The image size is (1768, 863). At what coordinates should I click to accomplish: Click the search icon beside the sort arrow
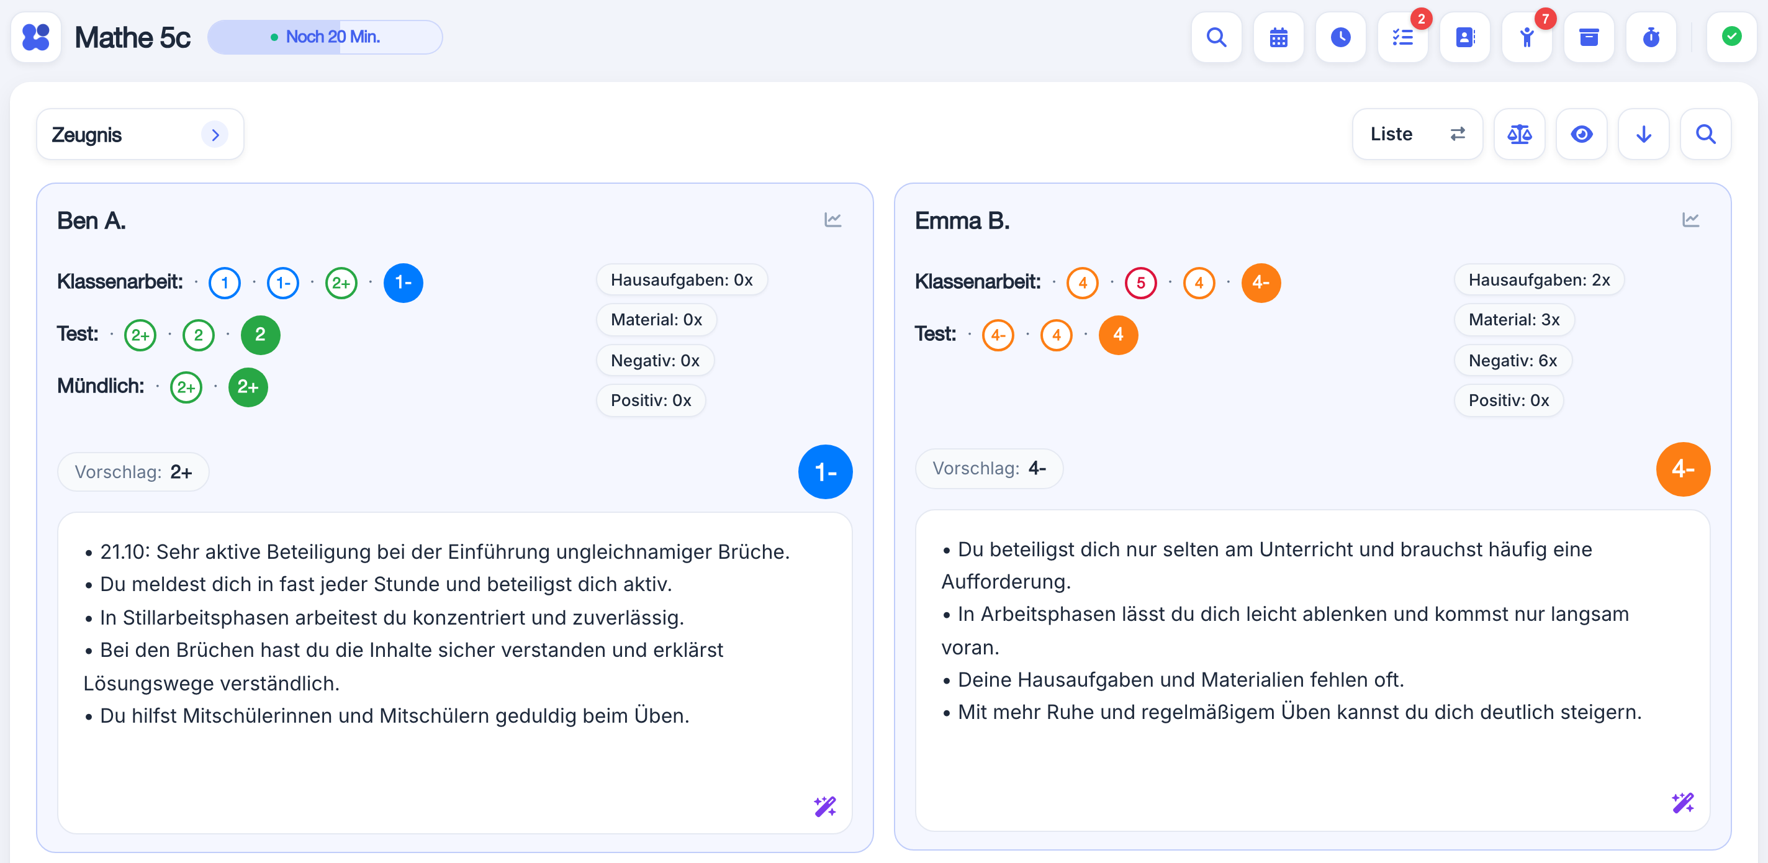(1705, 134)
